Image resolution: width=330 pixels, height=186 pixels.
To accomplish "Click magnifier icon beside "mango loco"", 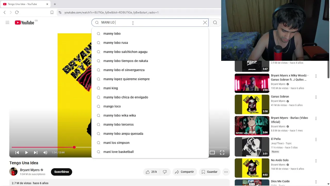I will pyautogui.click(x=98, y=106).
